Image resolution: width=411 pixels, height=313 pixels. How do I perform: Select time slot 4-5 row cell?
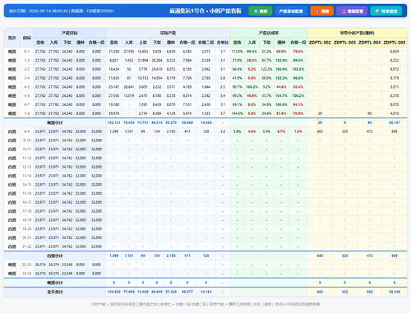coord(27,87)
